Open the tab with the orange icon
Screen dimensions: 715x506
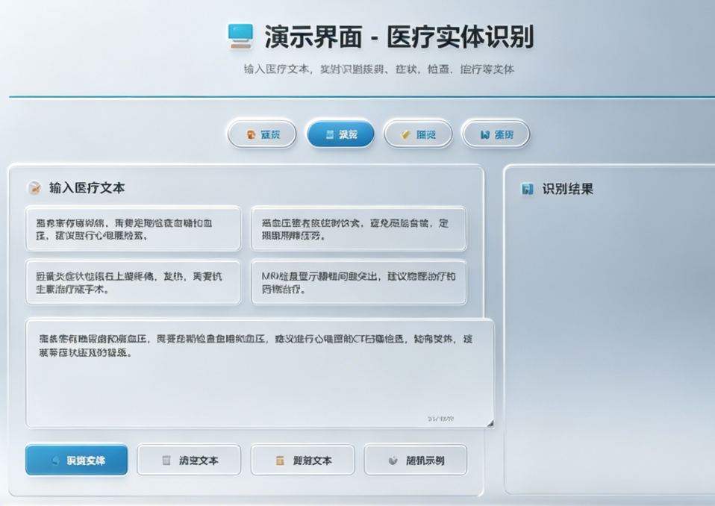click(x=262, y=134)
